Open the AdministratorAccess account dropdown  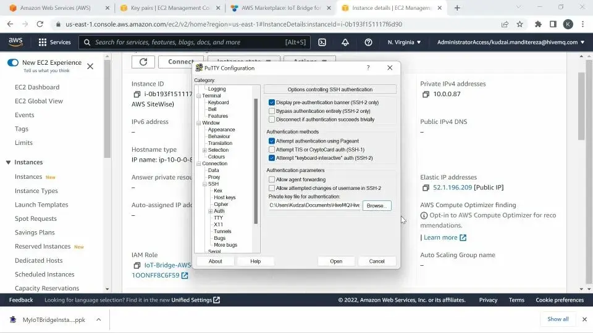point(511,43)
